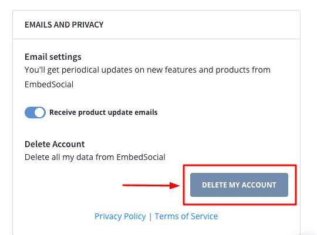The image size is (317, 235).
Task: Click the 'Receive product update emails' label
Action: tap(103, 113)
